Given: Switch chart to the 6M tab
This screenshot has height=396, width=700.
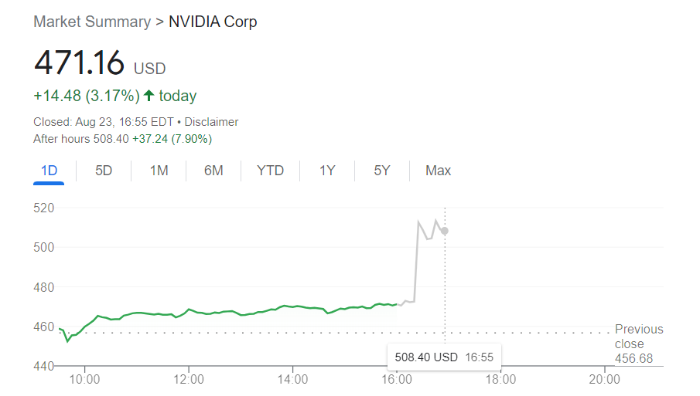Looking at the screenshot, I should 213,171.
